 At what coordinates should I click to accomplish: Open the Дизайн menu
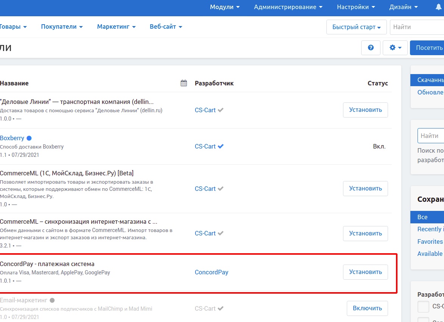point(403,7)
